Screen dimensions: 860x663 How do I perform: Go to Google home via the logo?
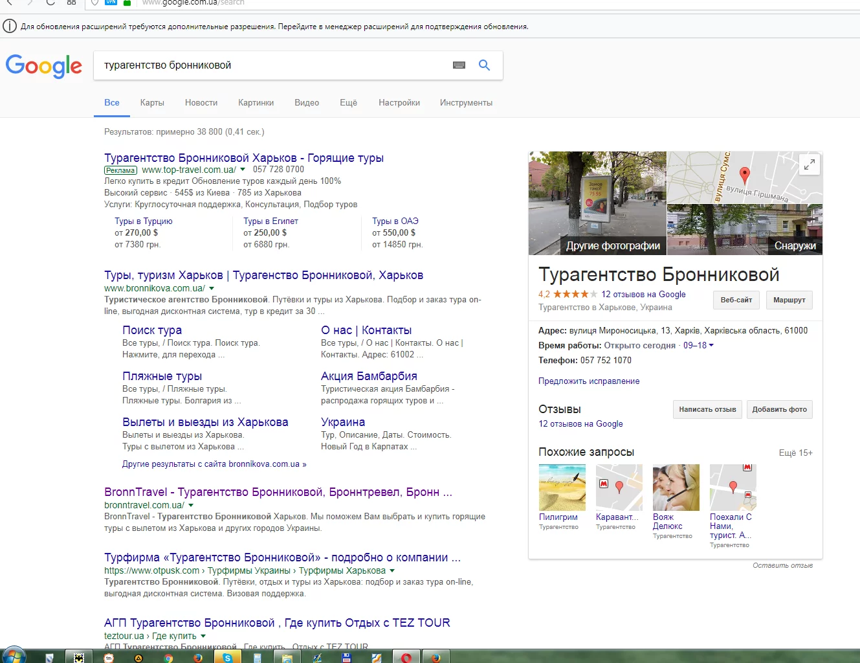coord(44,66)
